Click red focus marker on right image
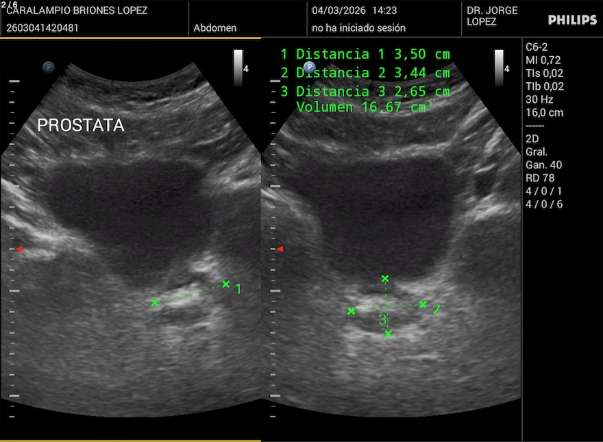603x442 pixels. coord(280,249)
